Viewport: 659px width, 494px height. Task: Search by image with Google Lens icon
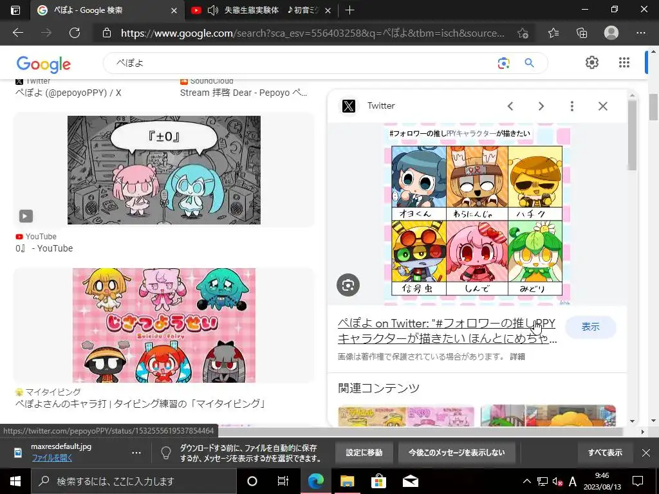(503, 63)
